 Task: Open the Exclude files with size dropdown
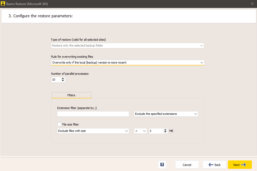point(93,131)
